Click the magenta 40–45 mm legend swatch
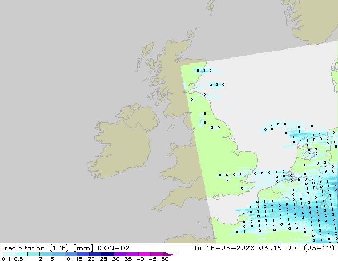 click(144, 254)
